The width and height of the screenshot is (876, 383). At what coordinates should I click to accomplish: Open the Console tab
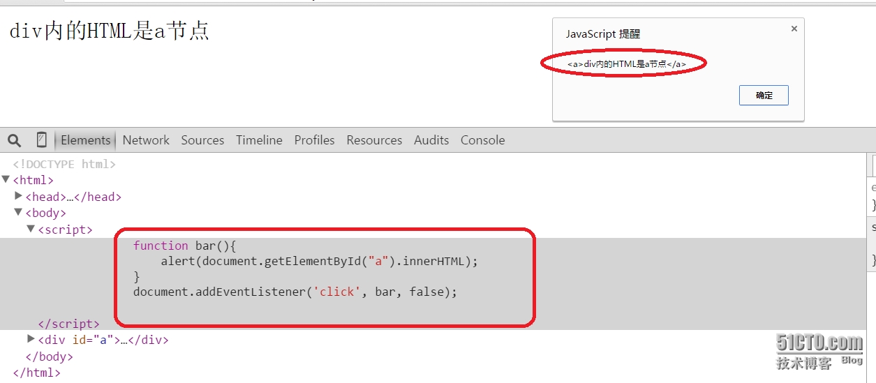(482, 140)
